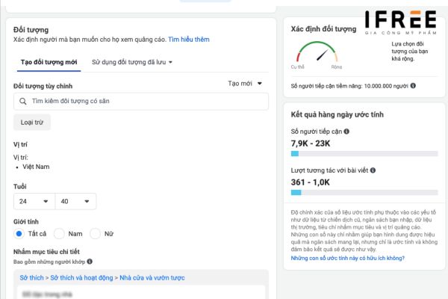
Task: Click the Nhắm mục tiêu chi tiết heading
Action: click(x=46, y=252)
